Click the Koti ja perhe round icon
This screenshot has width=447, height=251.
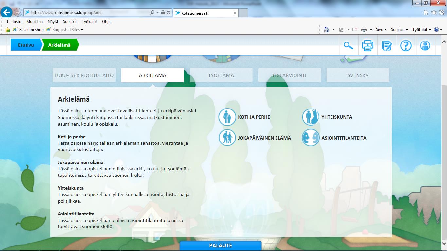pyautogui.click(x=227, y=117)
